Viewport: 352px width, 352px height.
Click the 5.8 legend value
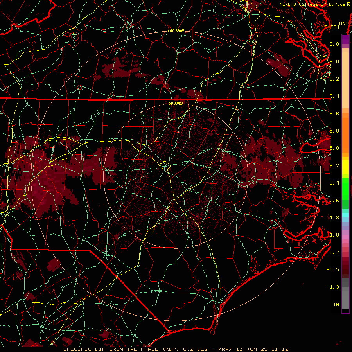(x=334, y=131)
